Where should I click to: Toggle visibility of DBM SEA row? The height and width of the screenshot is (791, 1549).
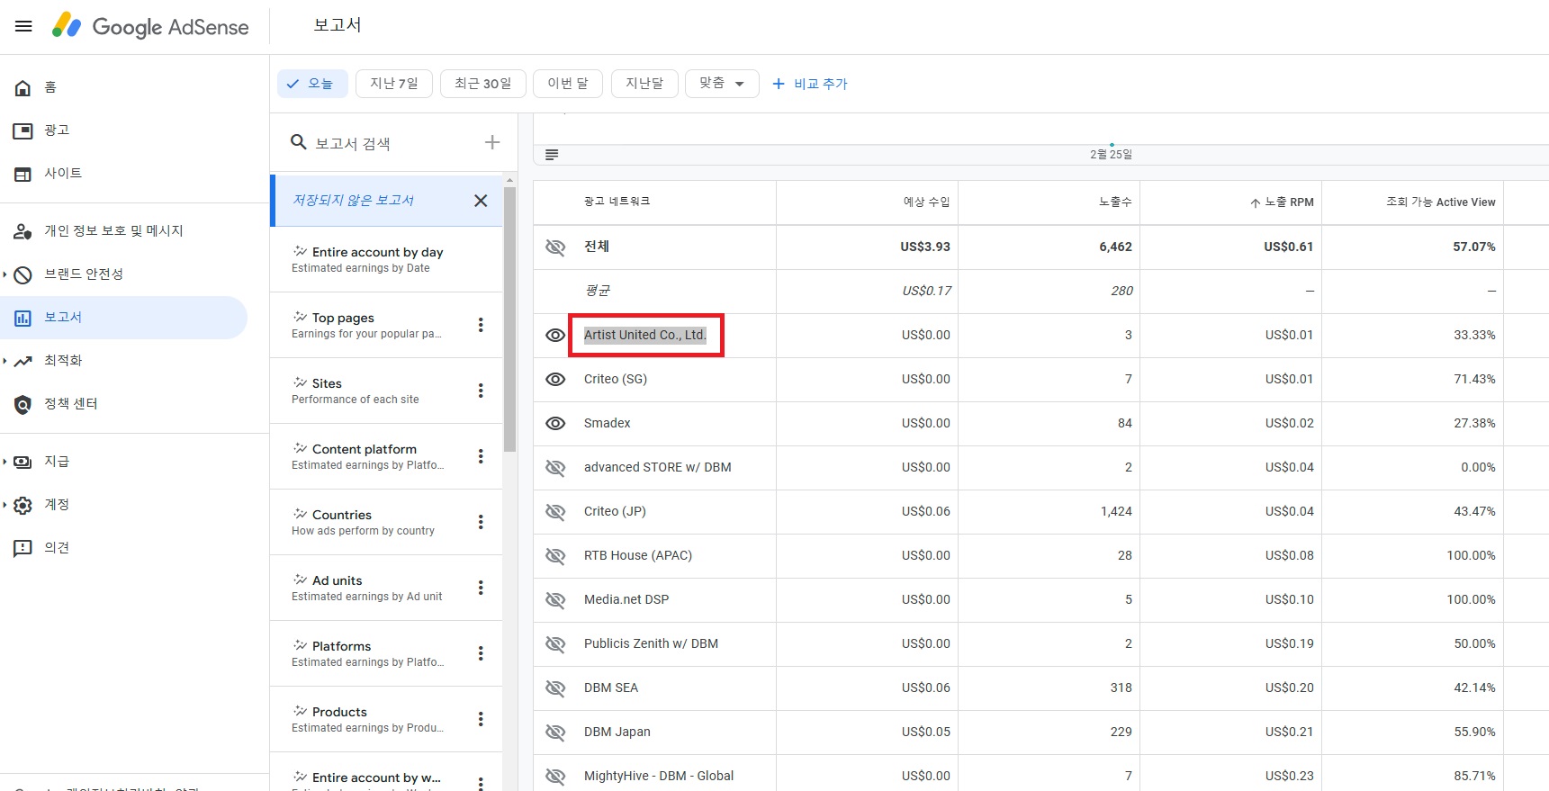pyautogui.click(x=555, y=688)
